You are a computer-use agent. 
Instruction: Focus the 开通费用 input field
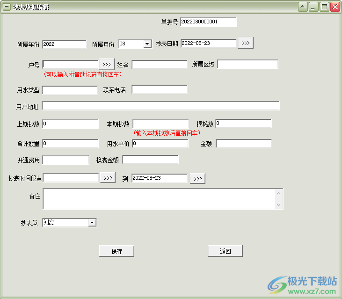coord(65,160)
